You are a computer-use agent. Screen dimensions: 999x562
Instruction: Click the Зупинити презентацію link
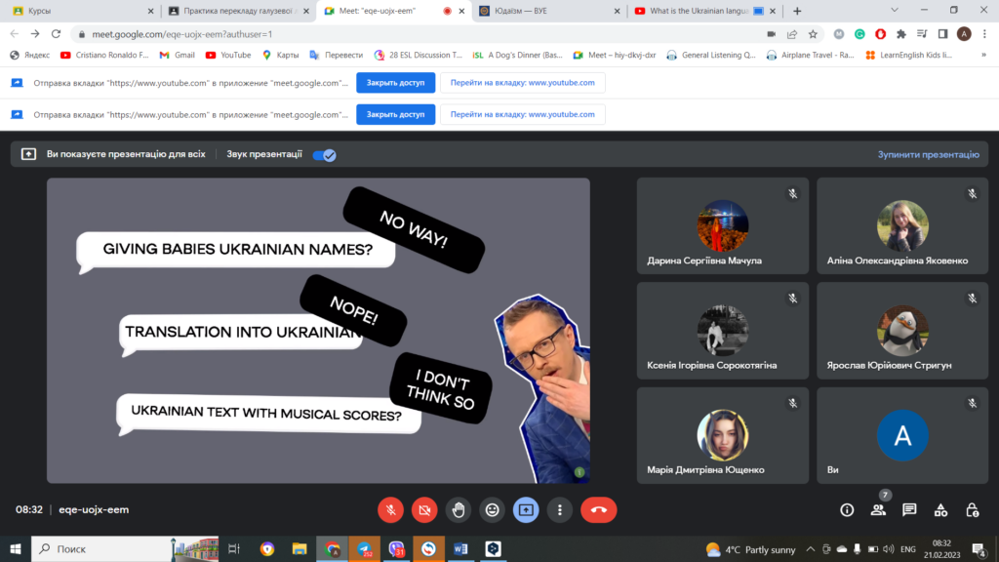[928, 154]
